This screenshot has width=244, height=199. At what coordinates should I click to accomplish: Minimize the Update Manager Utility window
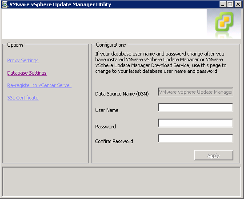(x=223, y=4)
